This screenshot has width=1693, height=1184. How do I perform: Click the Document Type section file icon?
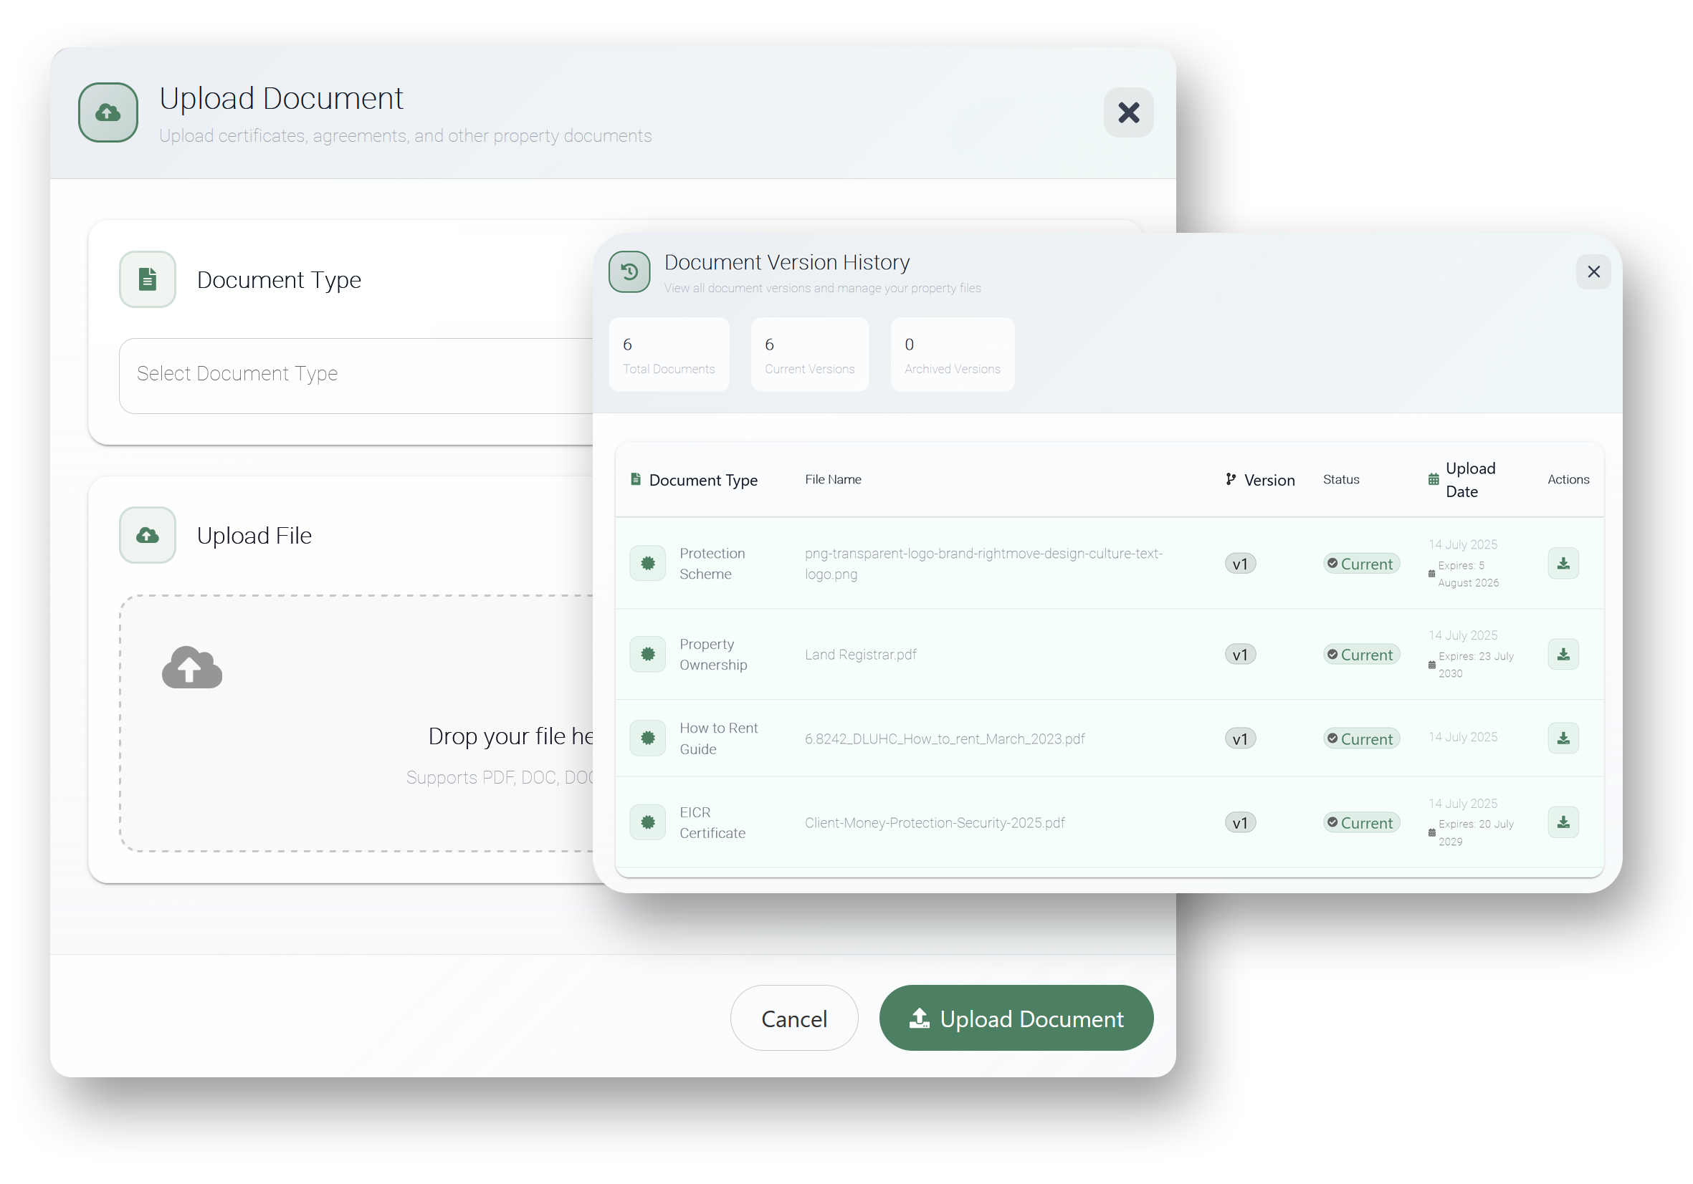tap(148, 279)
